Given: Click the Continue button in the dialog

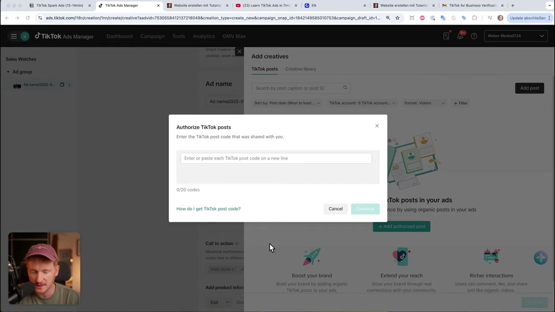Looking at the screenshot, I should click(x=365, y=209).
